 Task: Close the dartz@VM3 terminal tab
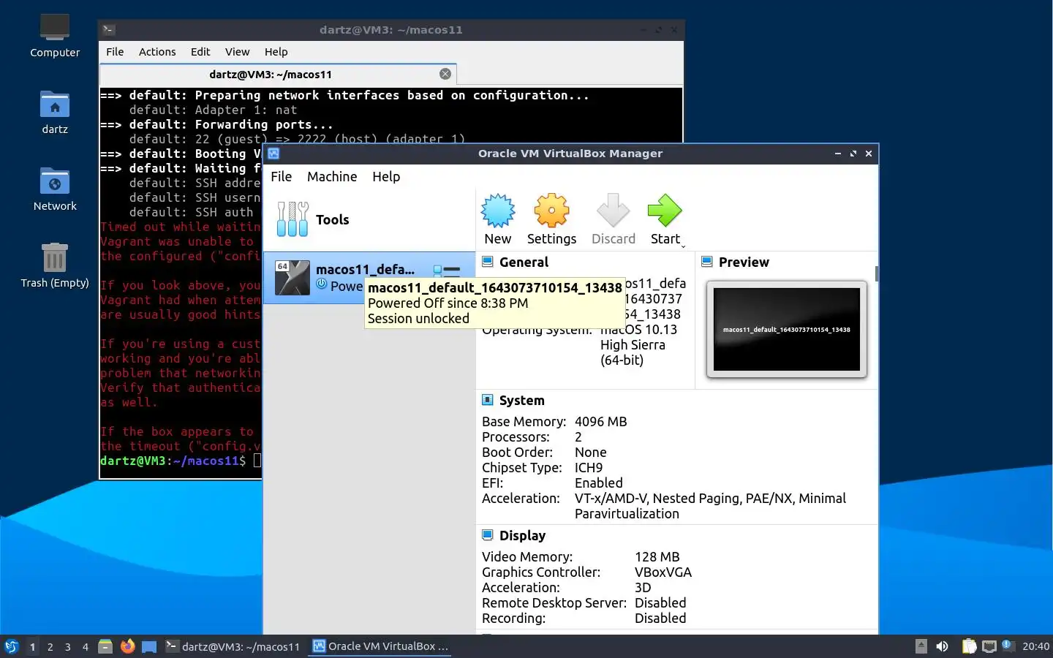[x=445, y=74]
